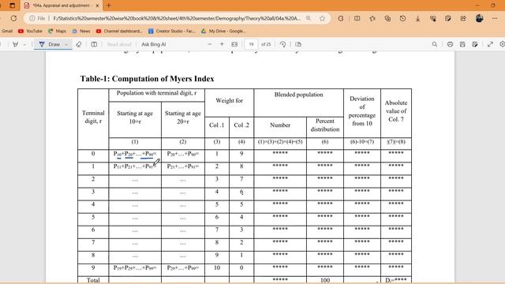Click the address bar URL
Image resolution: width=505 pixels, height=284 pixels.
point(177,18)
